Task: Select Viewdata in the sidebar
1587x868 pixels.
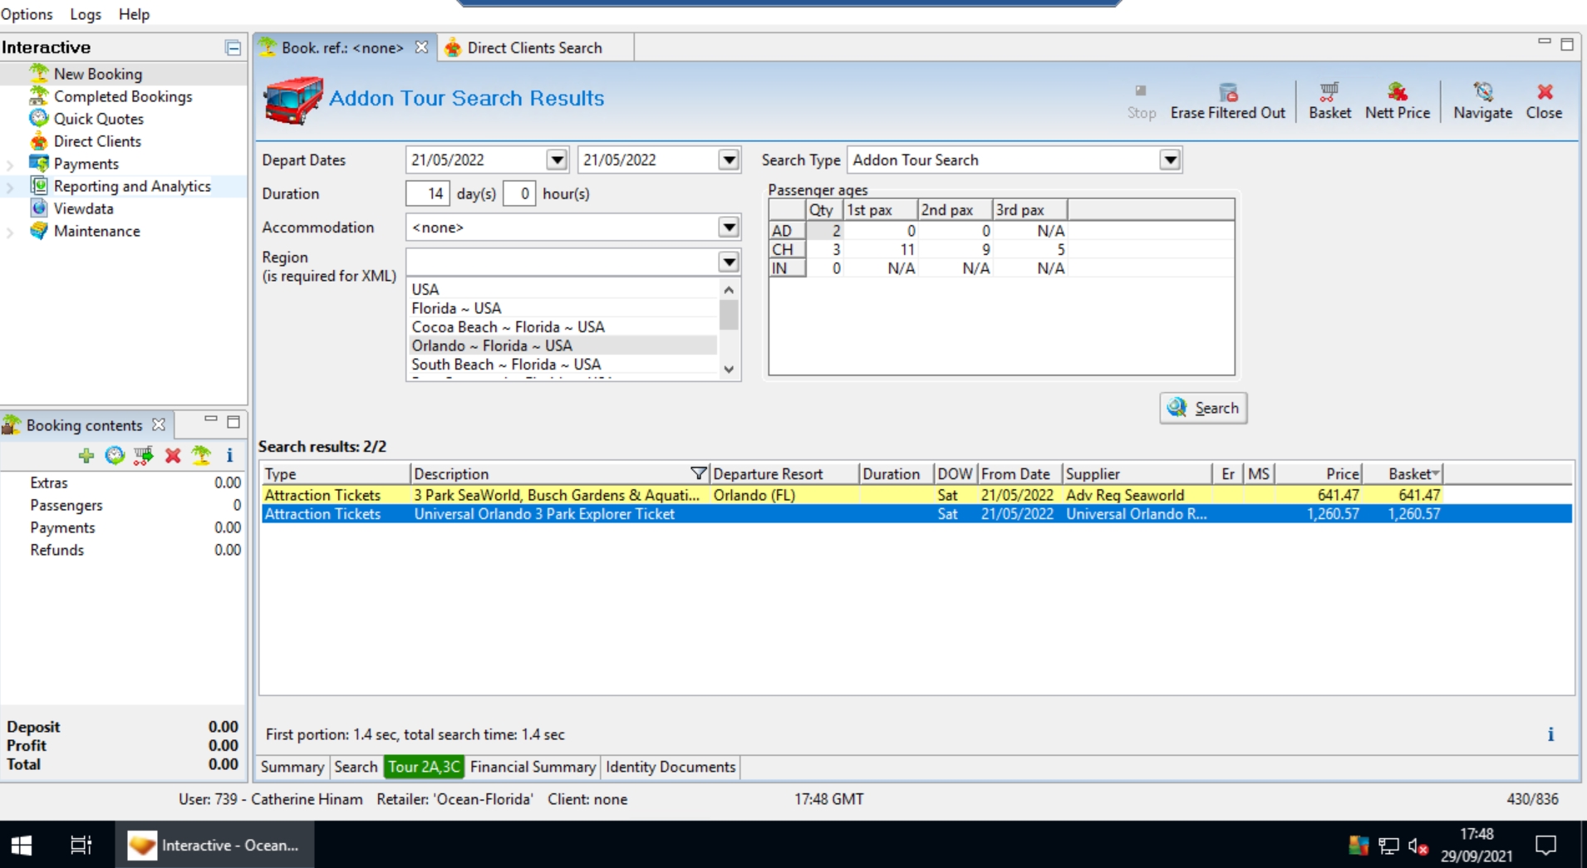Action: (83, 208)
